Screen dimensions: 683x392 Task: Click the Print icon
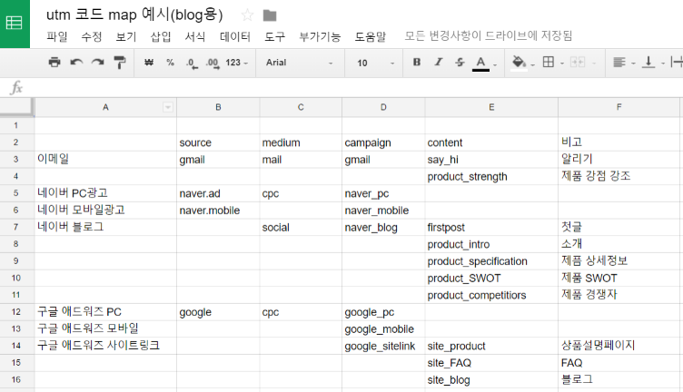54,63
